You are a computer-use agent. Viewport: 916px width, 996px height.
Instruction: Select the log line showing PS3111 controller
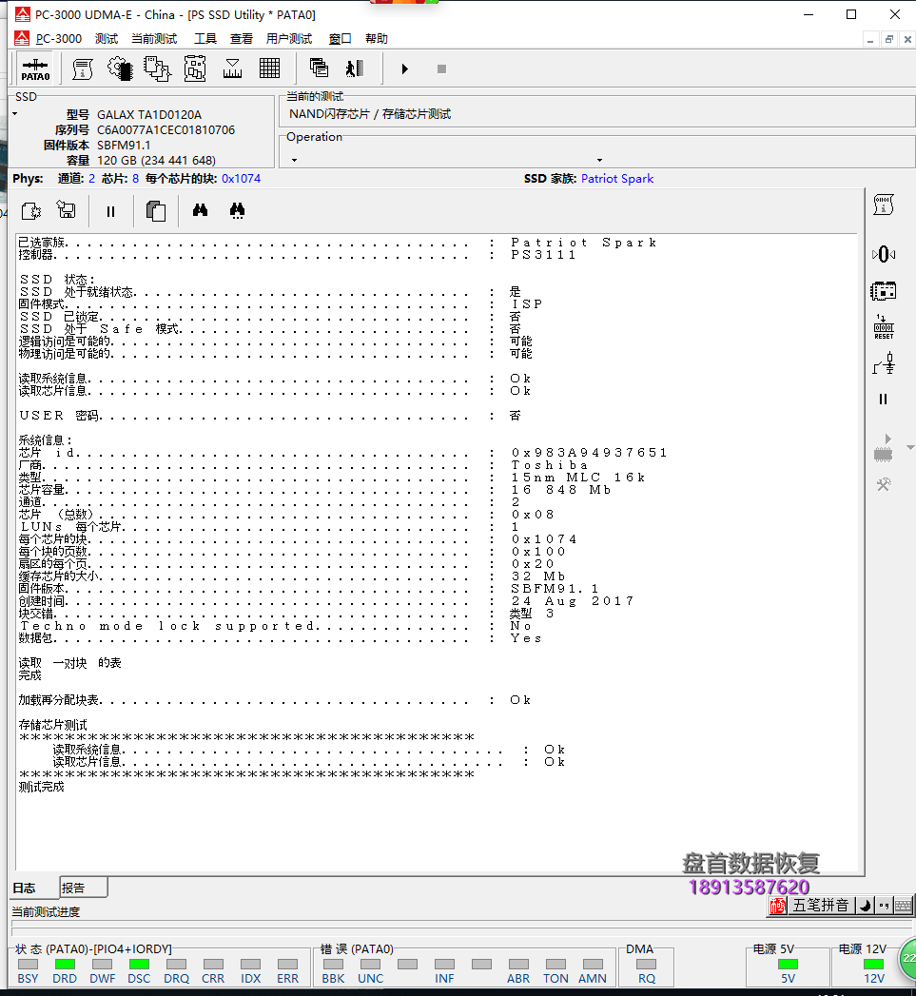(298, 255)
